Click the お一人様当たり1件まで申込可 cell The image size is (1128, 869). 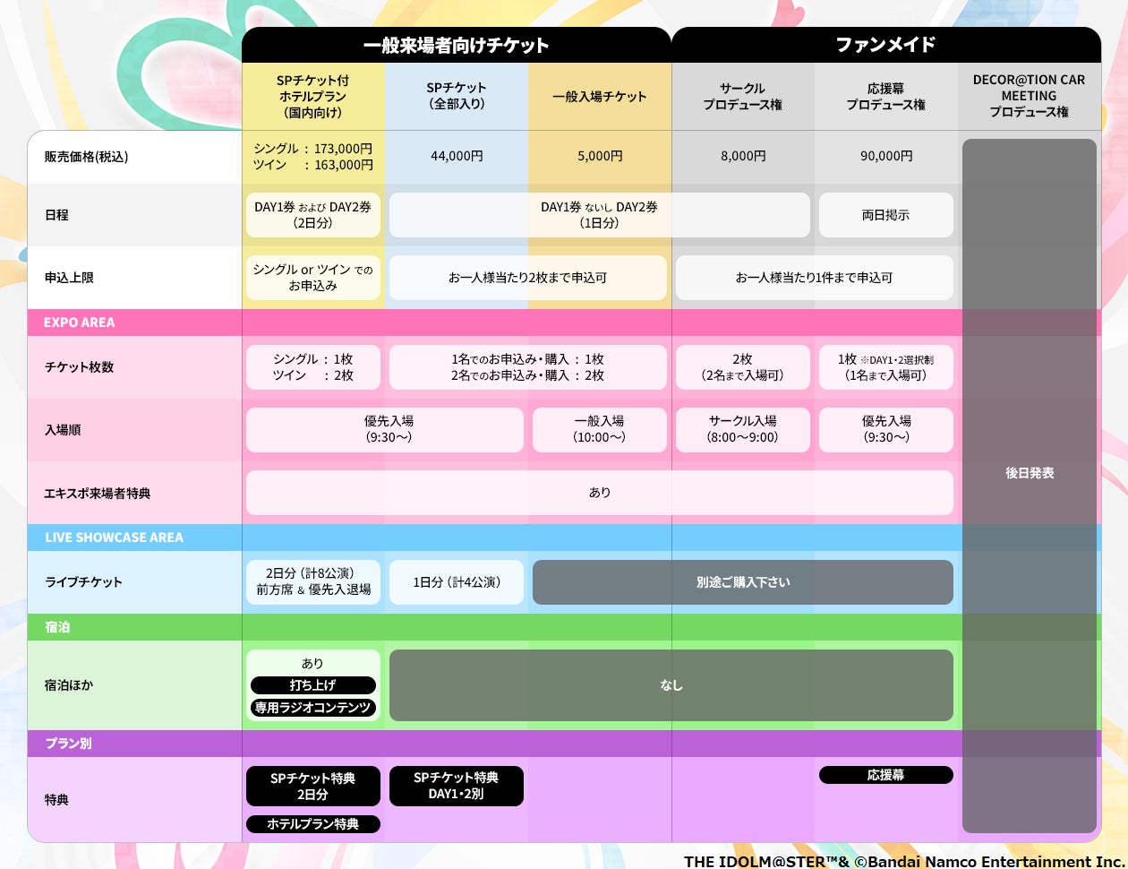point(815,278)
